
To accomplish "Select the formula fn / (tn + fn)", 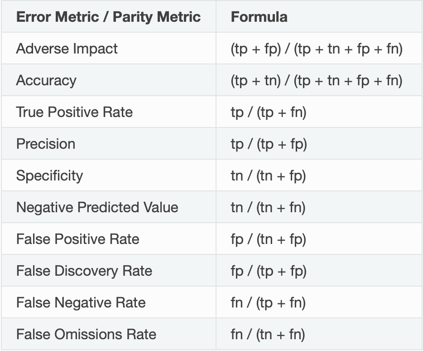I will [268, 334].
